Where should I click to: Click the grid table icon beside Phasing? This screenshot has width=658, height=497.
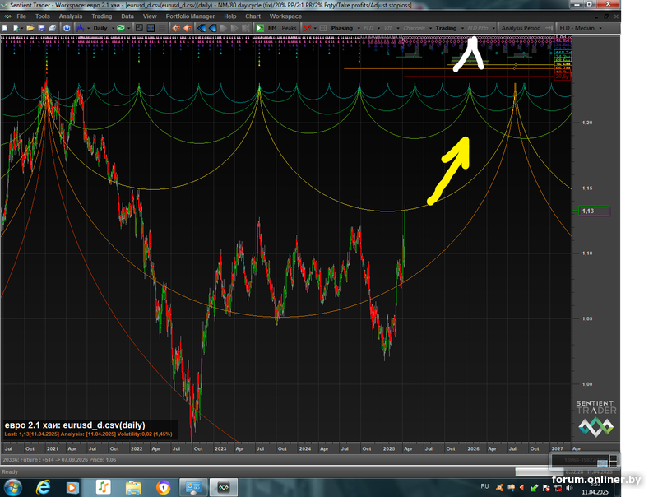323,28
